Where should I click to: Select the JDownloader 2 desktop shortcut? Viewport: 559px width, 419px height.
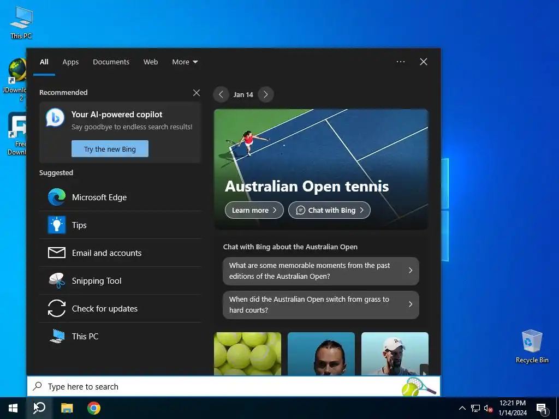(15, 80)
